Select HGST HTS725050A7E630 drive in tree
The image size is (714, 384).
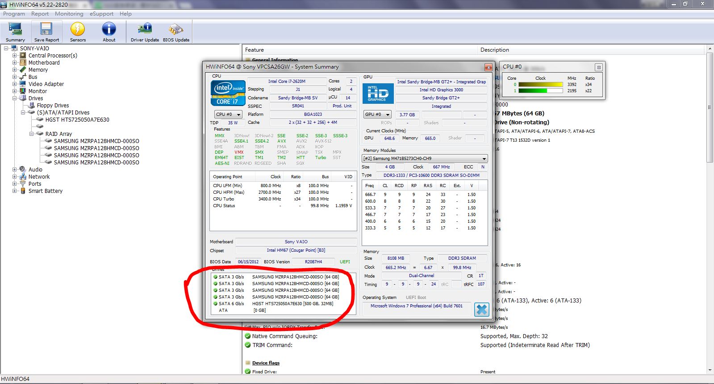coord(77,120)
